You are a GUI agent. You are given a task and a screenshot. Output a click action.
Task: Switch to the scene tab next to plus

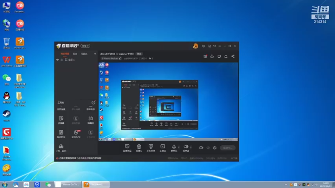click(84, 54)
